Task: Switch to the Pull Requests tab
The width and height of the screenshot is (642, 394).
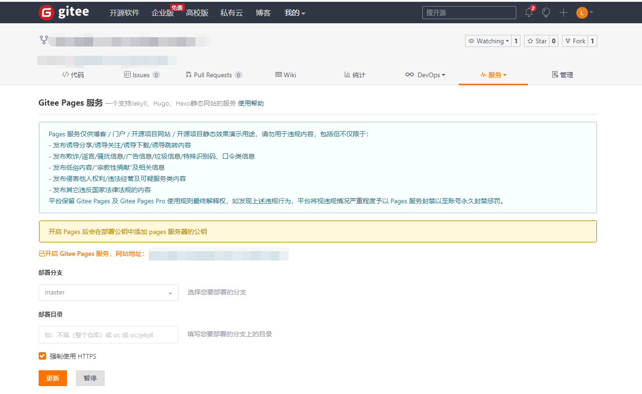Action: point(214,75)
